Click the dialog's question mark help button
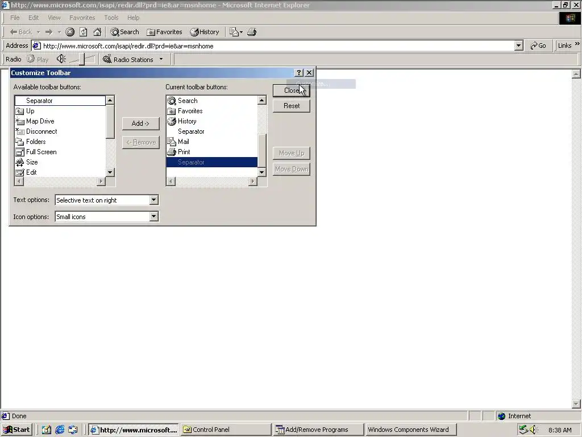Image resolution: width=582 pixels, height=437 pixels. [299, 73]
